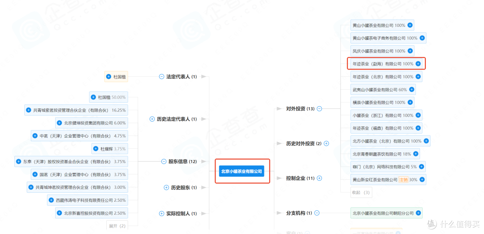Screen dimensions: 484x234
Task: Expand plus icon beside 凤庆小罐茶业有限公司
Action: pos(410,51)
